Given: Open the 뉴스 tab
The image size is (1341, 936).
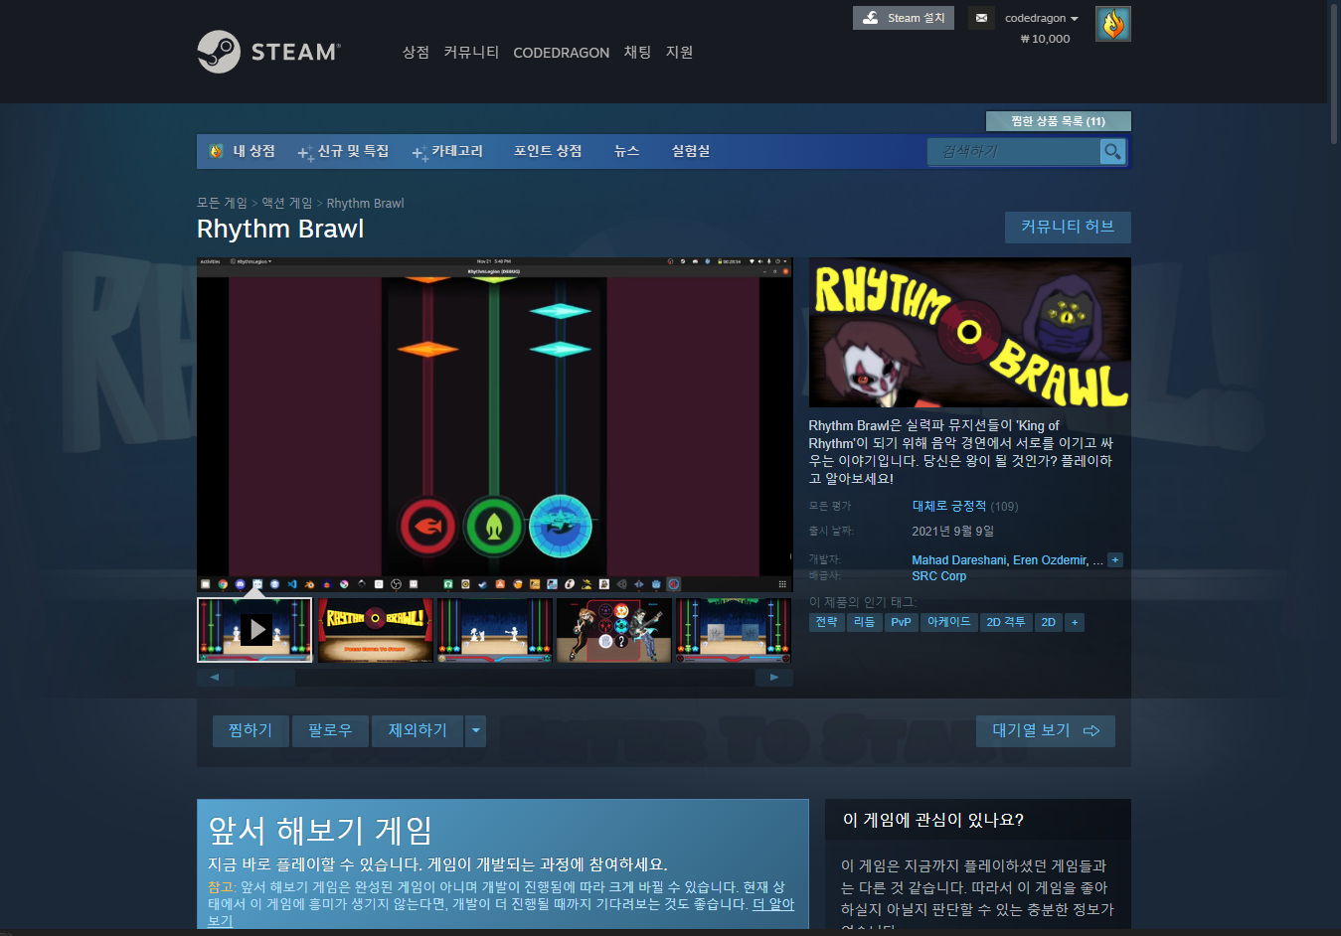Looking at the screenshot, I should 626,151.
